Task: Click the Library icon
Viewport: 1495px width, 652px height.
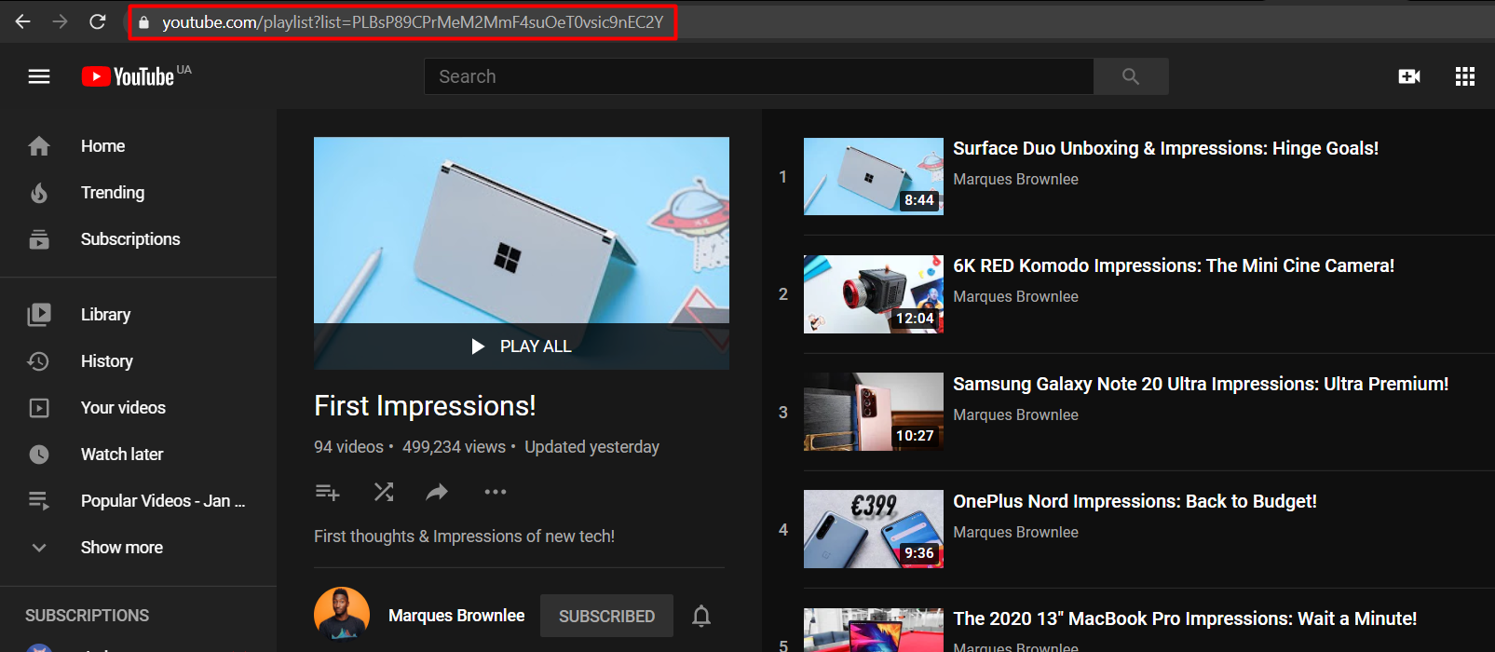Action: (x=39, y=315)
